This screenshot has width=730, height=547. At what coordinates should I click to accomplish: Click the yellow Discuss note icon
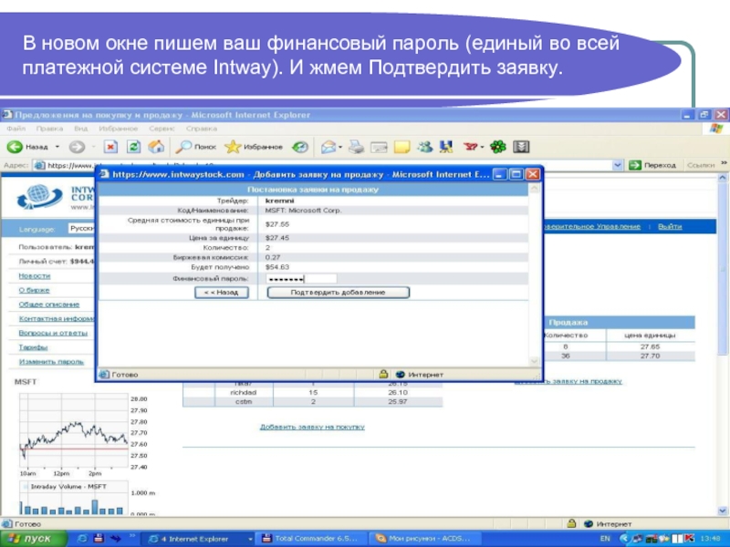pos(401,147)
